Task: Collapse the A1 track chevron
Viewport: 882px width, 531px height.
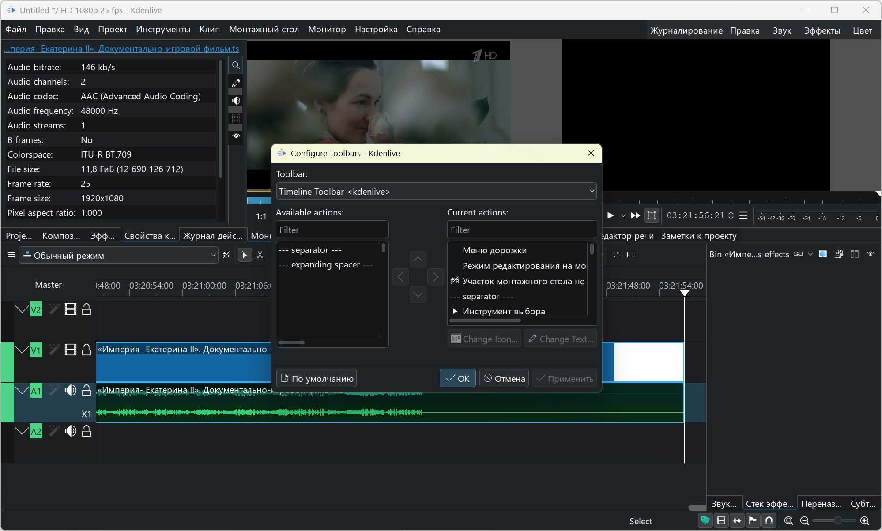Action: [x=22, y=390]
